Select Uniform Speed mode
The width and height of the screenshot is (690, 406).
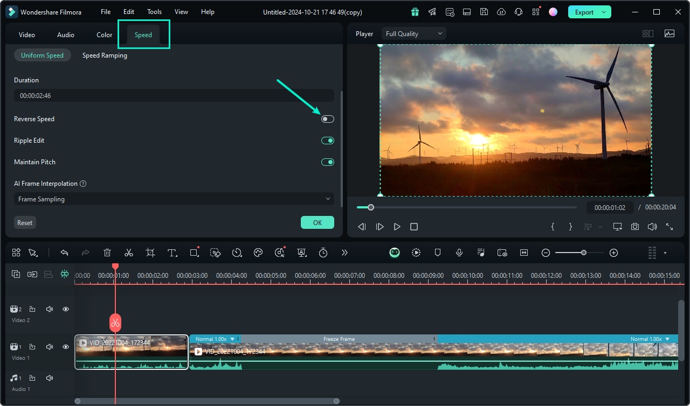42,55
